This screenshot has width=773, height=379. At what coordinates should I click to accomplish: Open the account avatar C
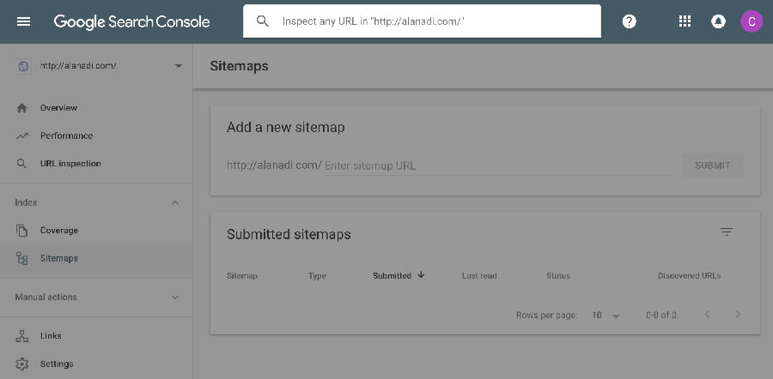point(752,21)
